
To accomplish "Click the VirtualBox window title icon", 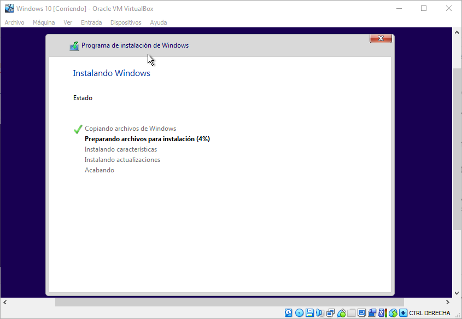I will [x=9, y=8].
